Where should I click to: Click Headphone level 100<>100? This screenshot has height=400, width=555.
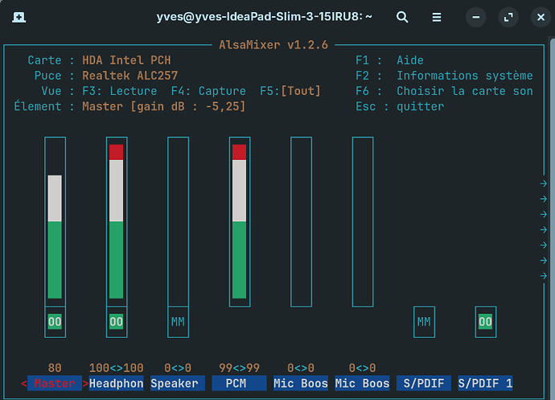(x=117, y=368)
